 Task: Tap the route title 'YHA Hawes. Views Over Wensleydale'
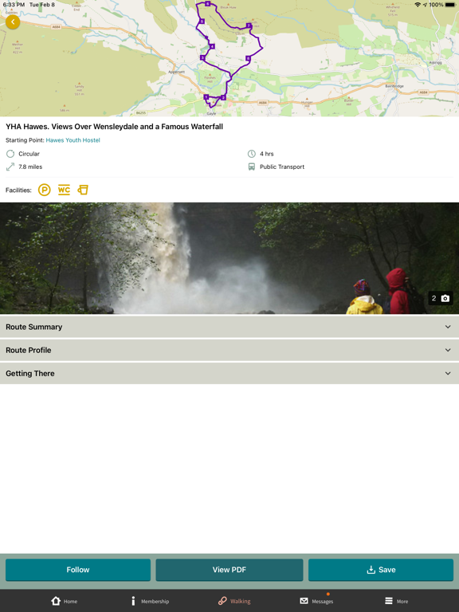click(x=115, y=127)
